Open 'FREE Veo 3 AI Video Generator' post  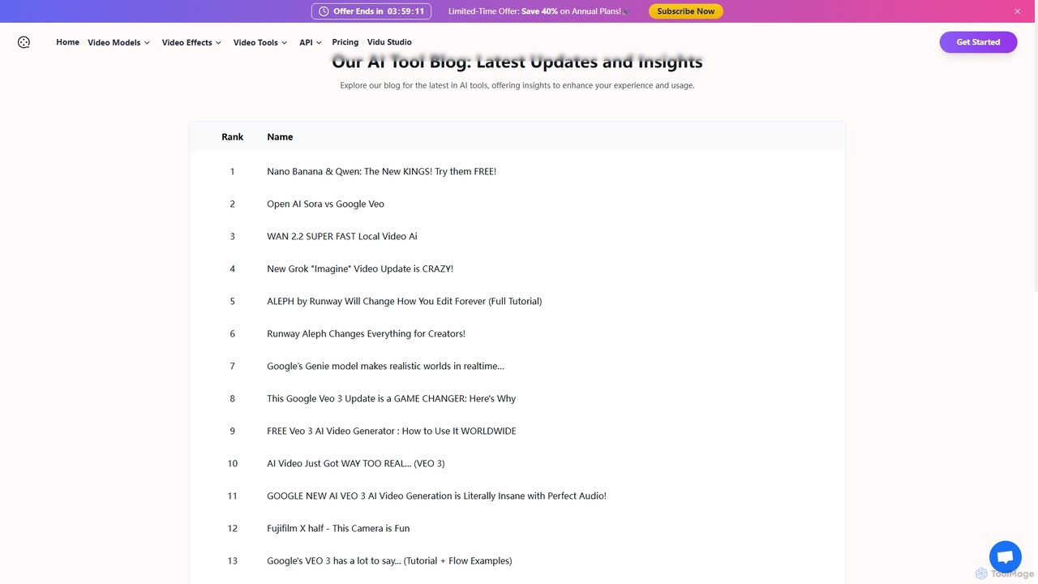(392, 431)
